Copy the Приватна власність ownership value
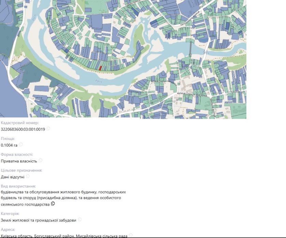 [41, 160]
